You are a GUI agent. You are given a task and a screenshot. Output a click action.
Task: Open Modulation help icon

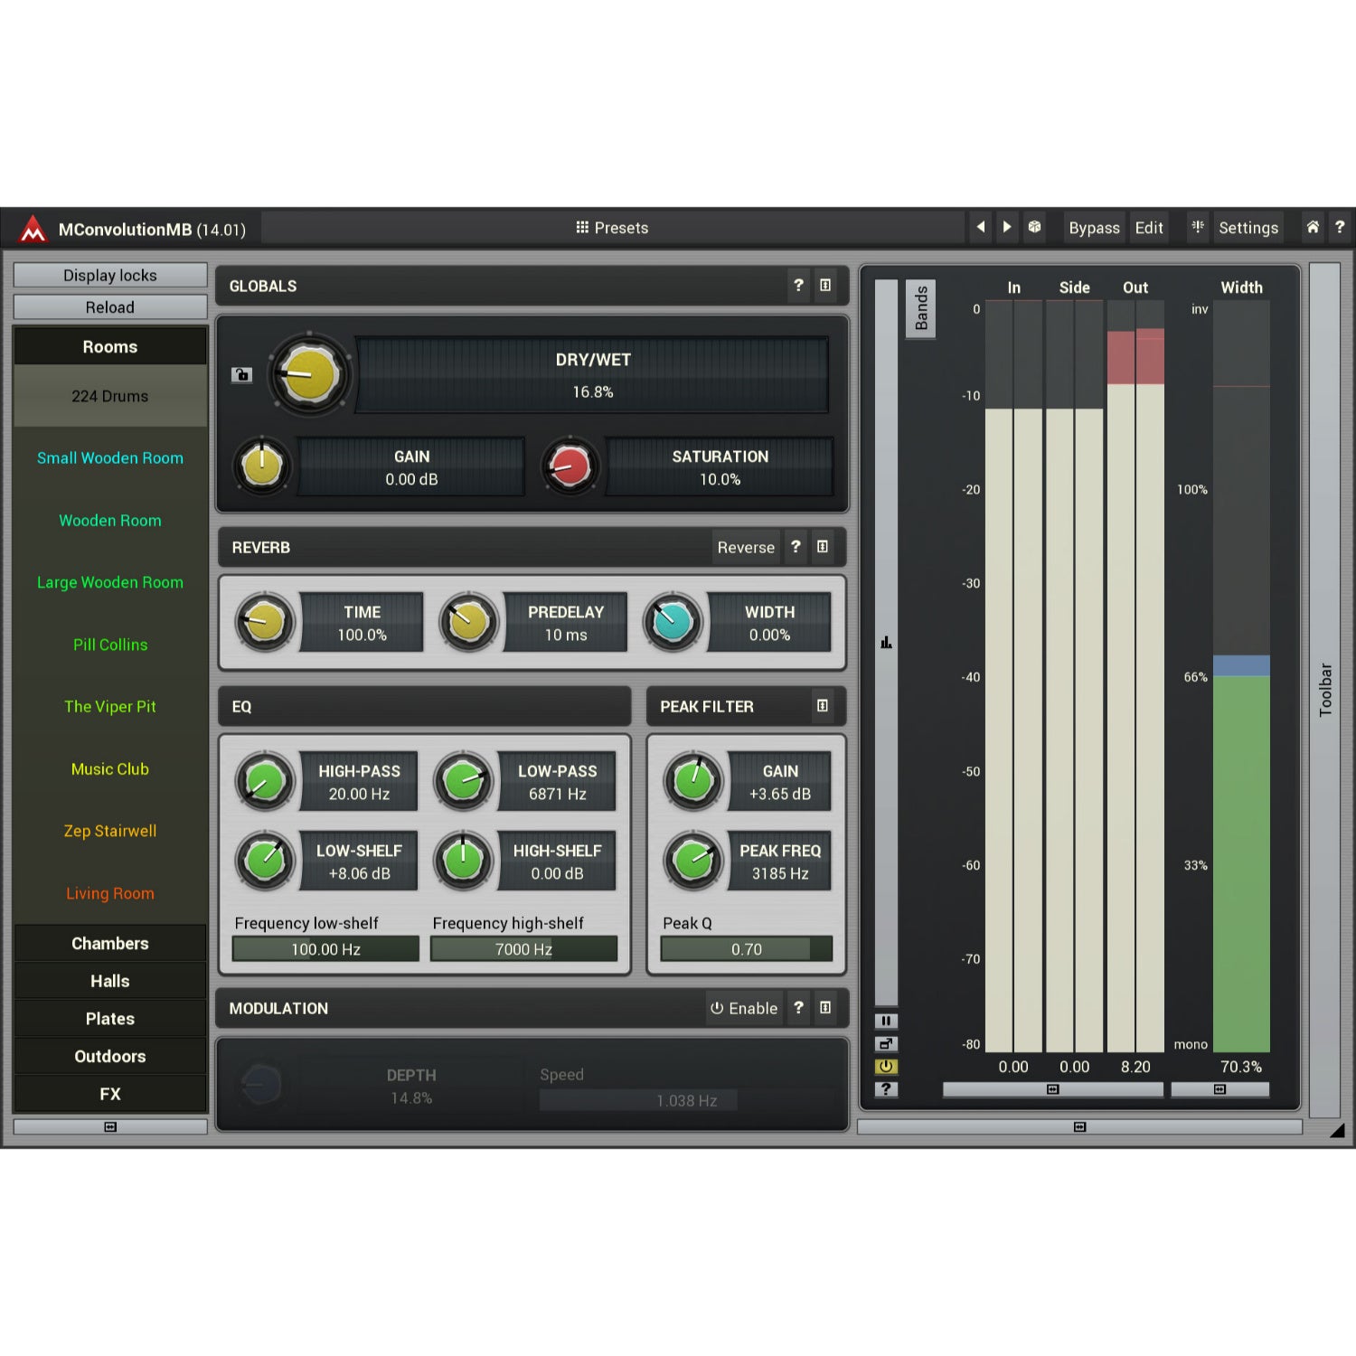click(x=798, y=1008)
